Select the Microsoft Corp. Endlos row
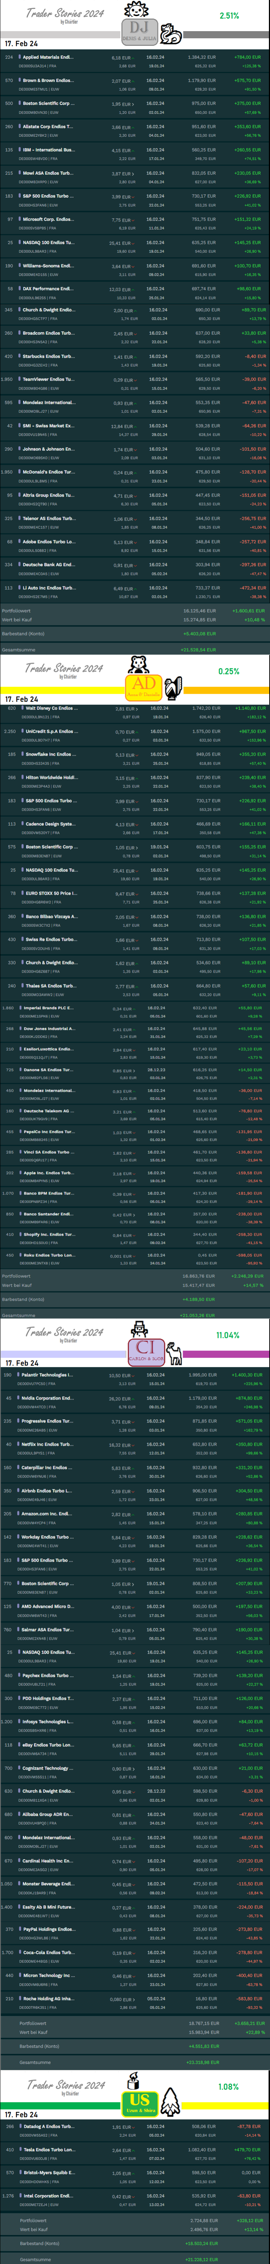Viewport: 270px width, 2264px height. point(134,223)
